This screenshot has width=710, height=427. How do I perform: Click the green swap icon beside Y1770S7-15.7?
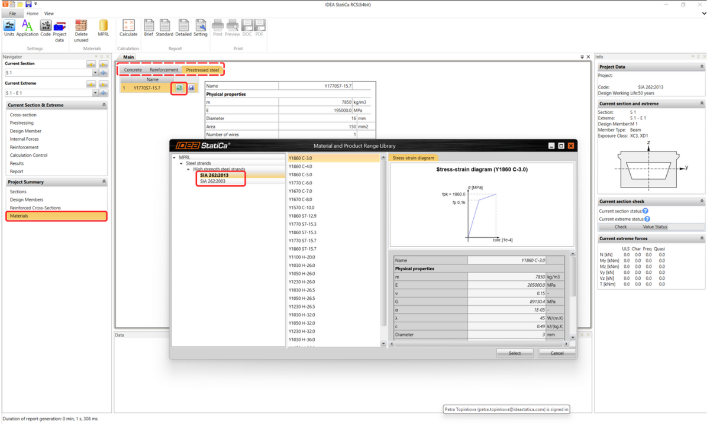pyautogui.click(x=179, y=87)
